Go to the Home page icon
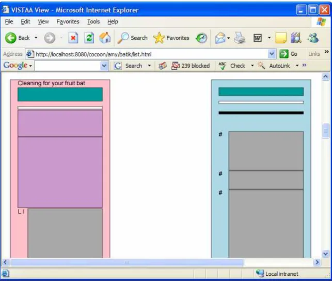 pyautogui.click(x=105, y=38)
